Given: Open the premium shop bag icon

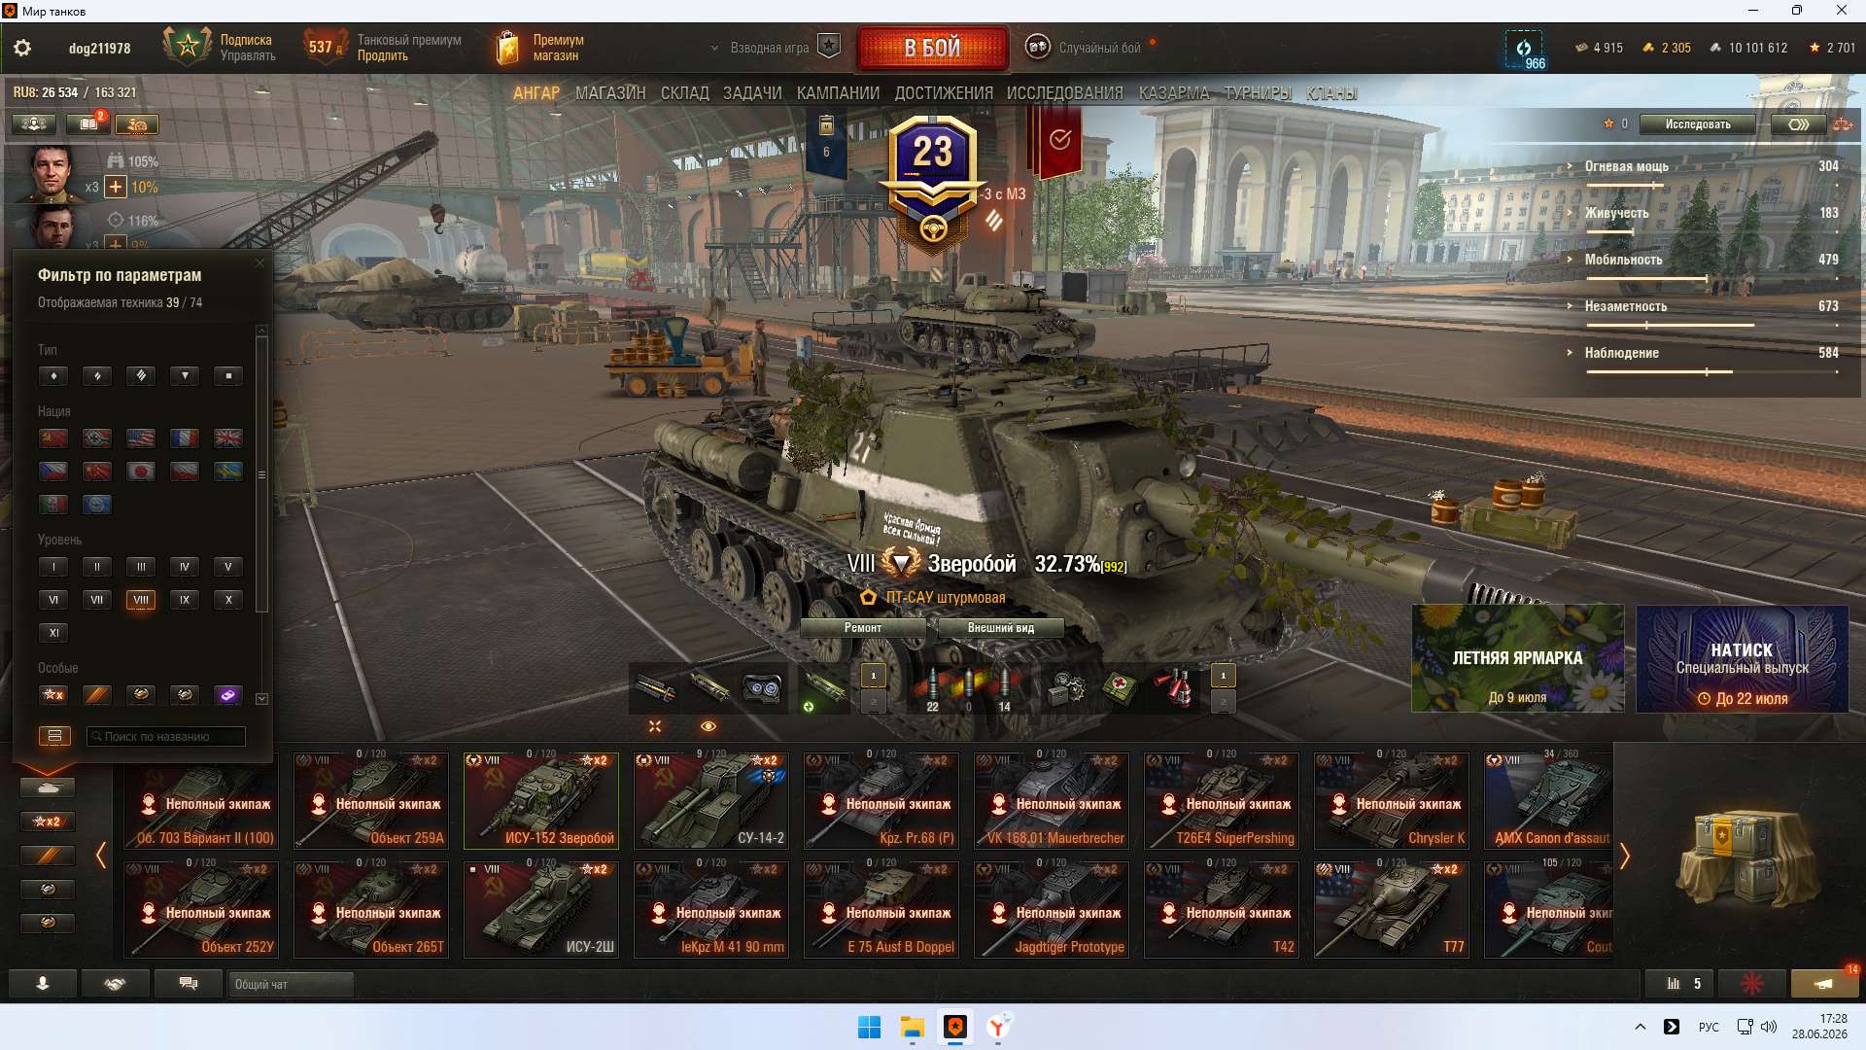Looking at the screenshot, I should [x=506, y=48].
